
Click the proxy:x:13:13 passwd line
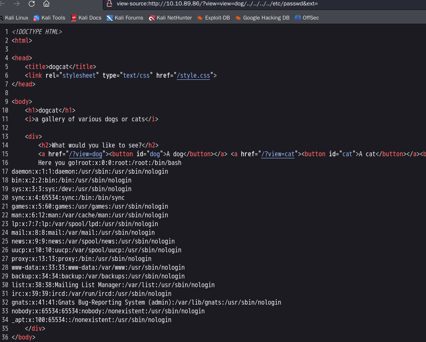82,258
